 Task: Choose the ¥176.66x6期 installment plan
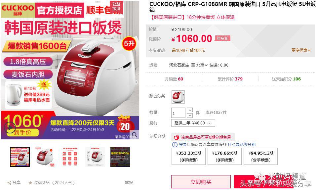[224, 157]
